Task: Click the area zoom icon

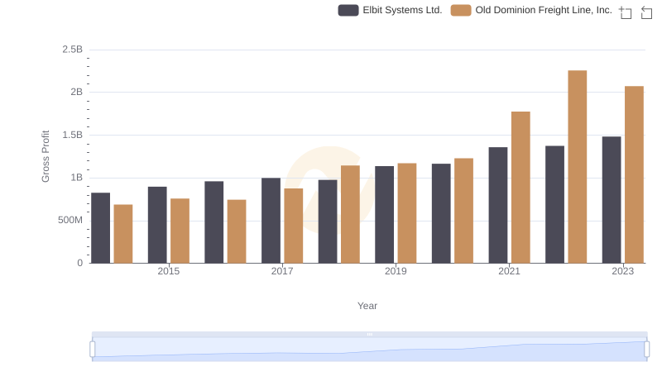Action: coord(626,12)
